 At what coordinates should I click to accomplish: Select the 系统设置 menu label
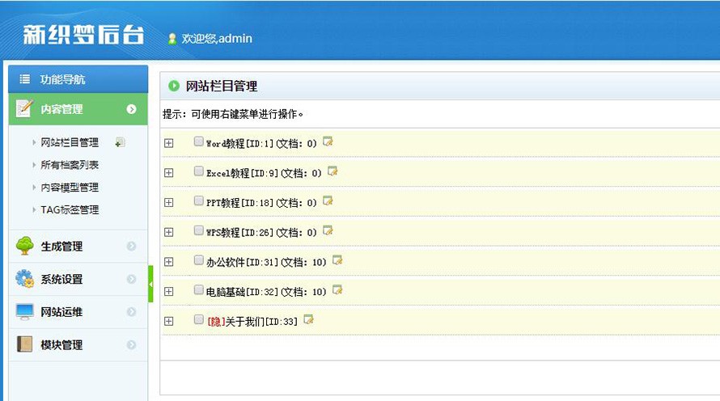[61, 279]
